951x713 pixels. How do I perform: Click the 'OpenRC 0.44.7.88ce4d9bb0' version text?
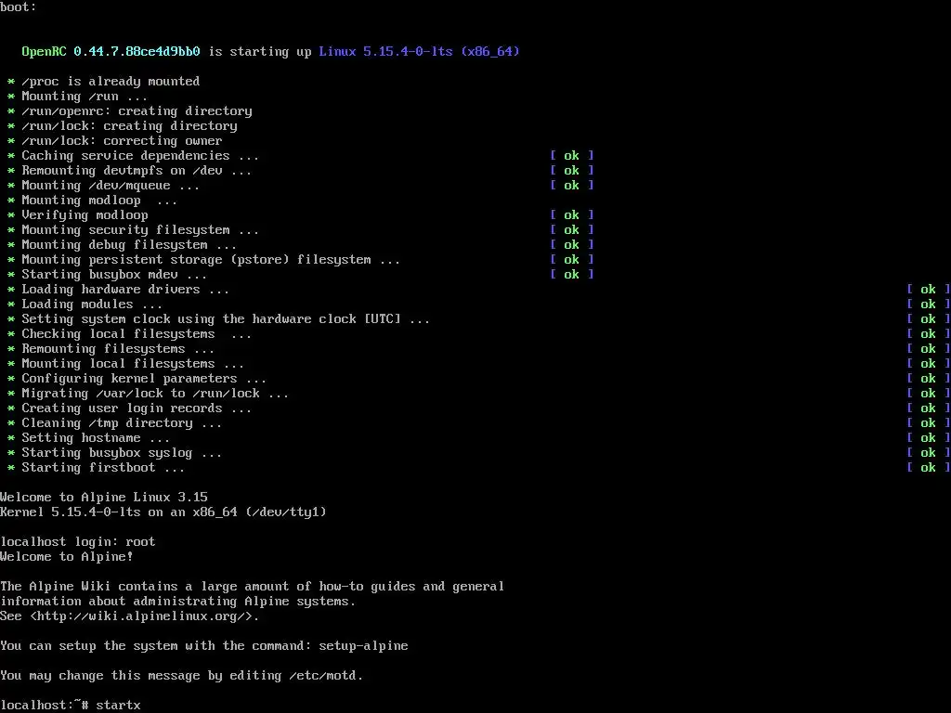(x=111, y=52)
